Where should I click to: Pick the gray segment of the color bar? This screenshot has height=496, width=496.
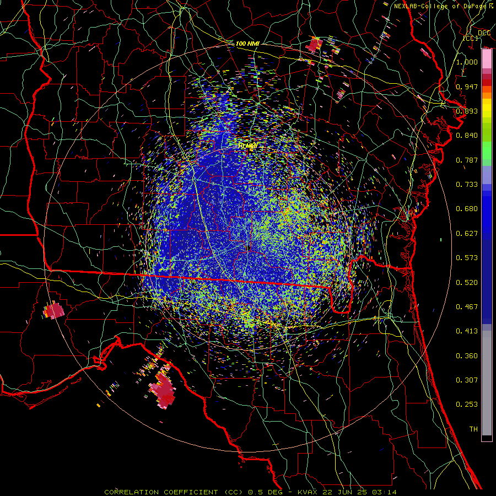487,383
